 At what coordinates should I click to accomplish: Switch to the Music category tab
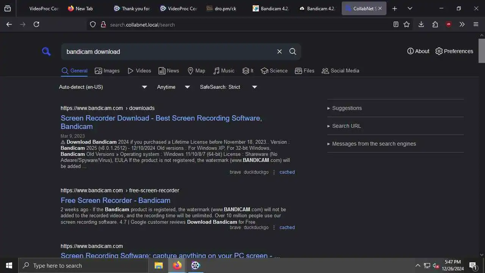point(224,71)
